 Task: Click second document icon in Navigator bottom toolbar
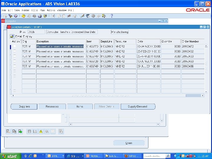tap(14, 131)
